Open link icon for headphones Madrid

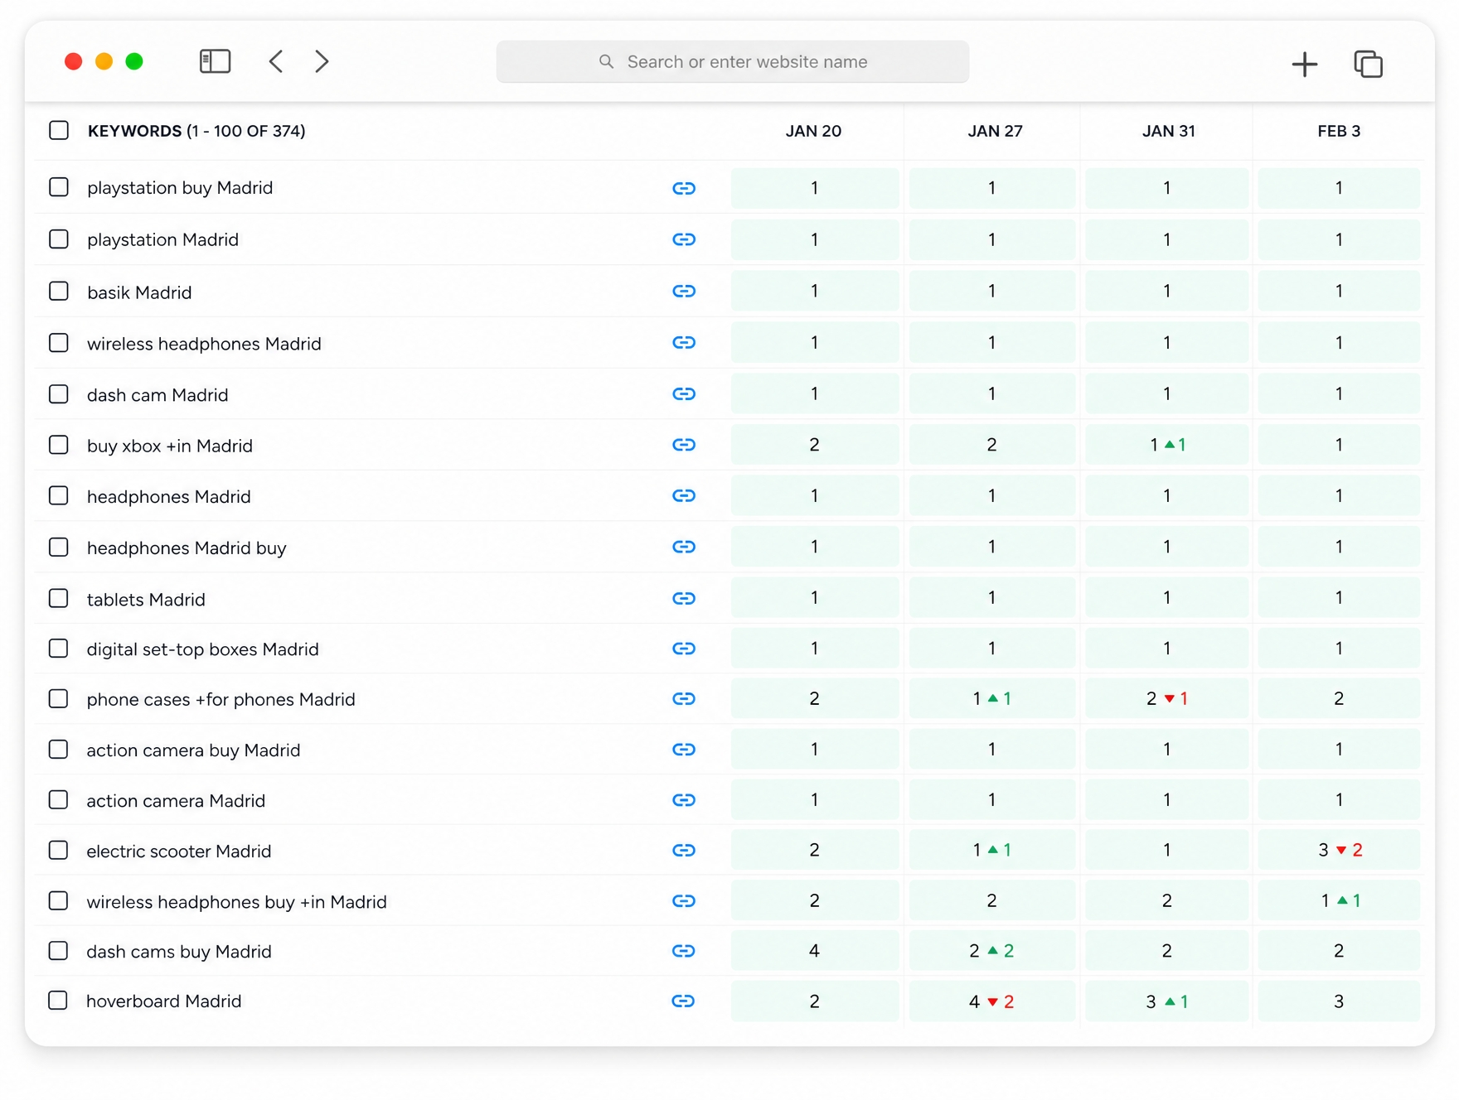tap(684, 495)
